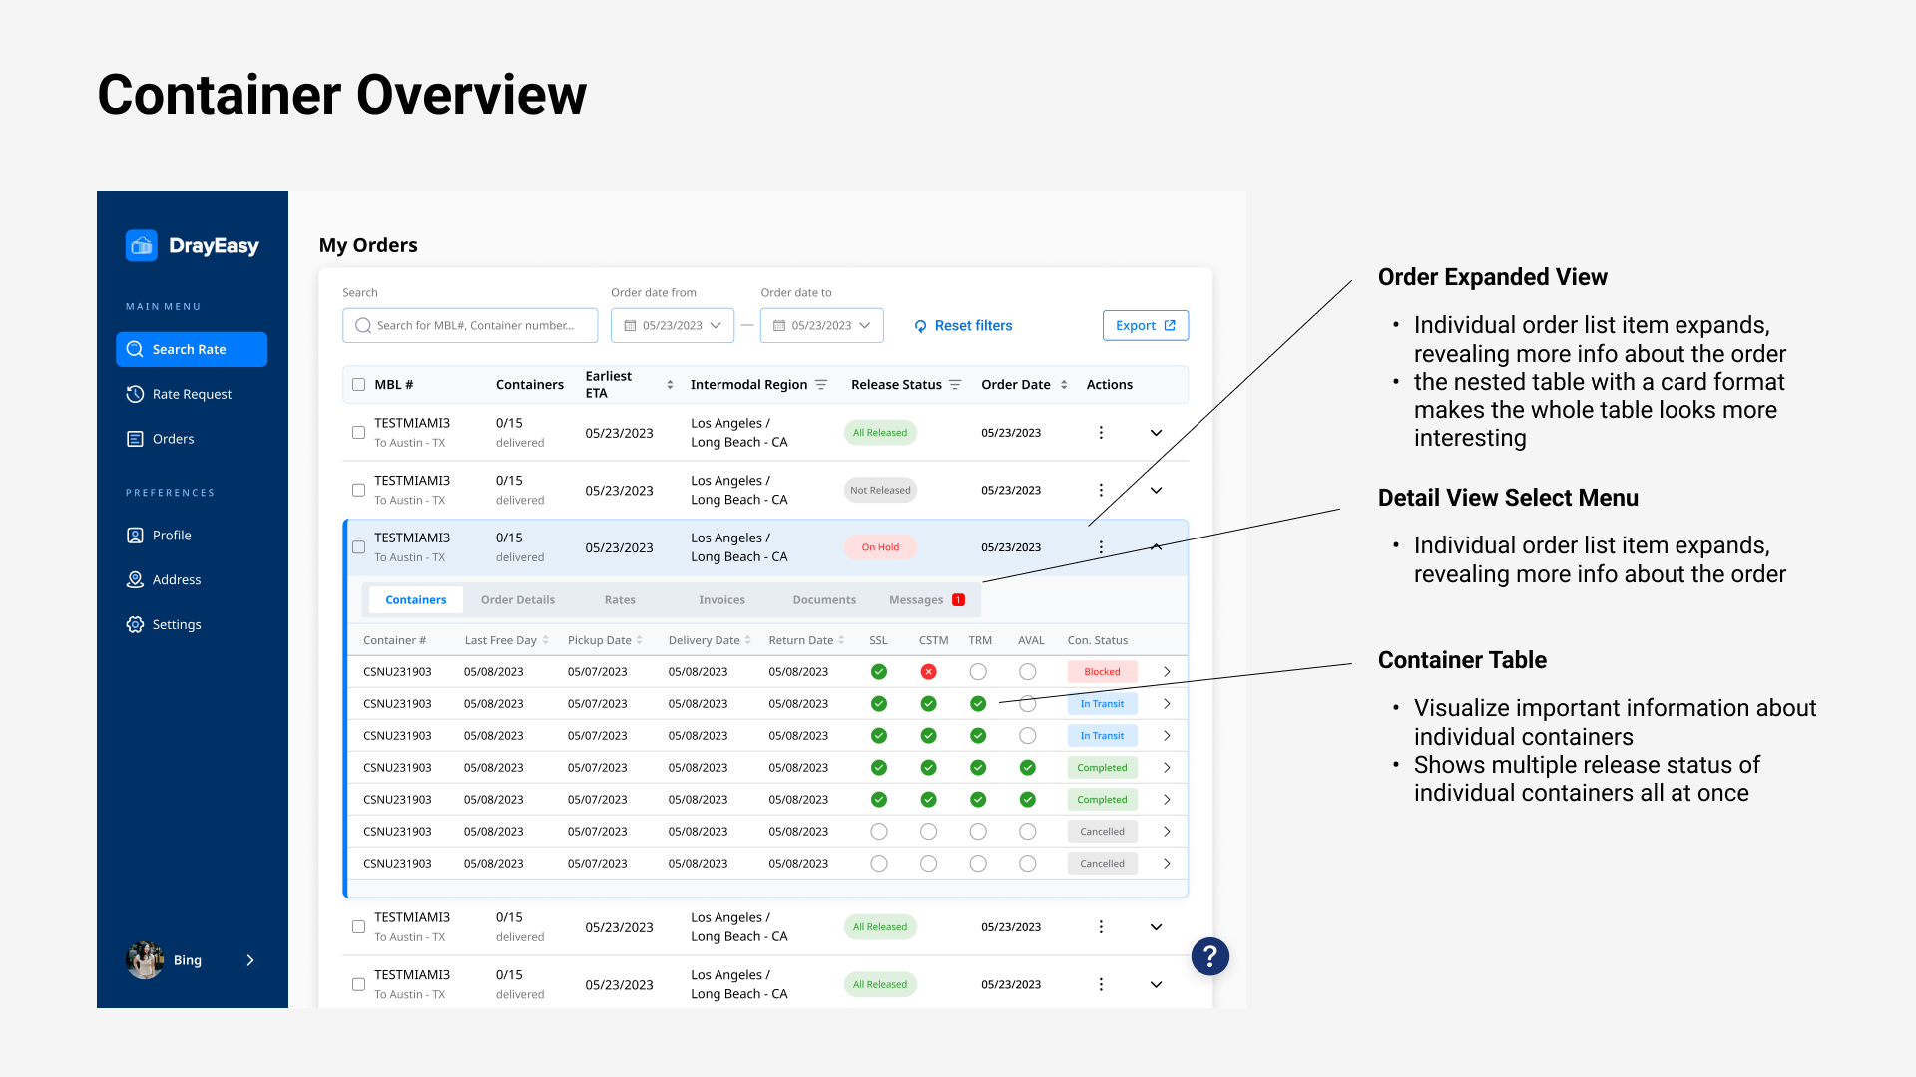Open the Profile preferences page
The image size is (1916, 1077).
(171, 536)
